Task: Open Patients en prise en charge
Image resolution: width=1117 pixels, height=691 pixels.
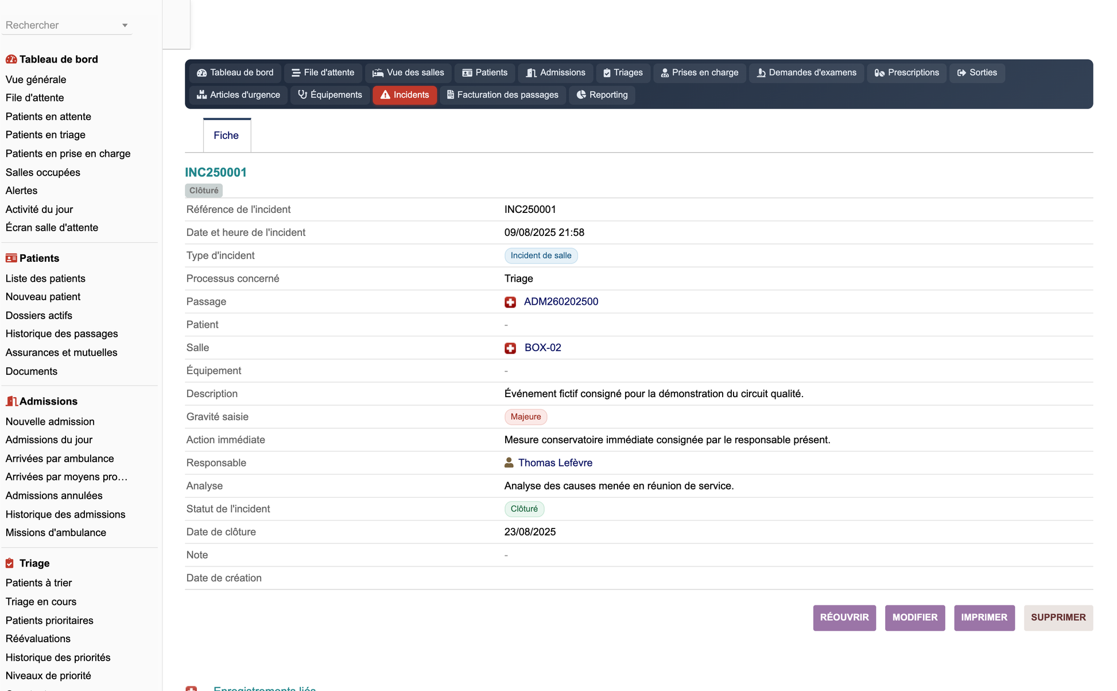Action: tap(68, 154)
